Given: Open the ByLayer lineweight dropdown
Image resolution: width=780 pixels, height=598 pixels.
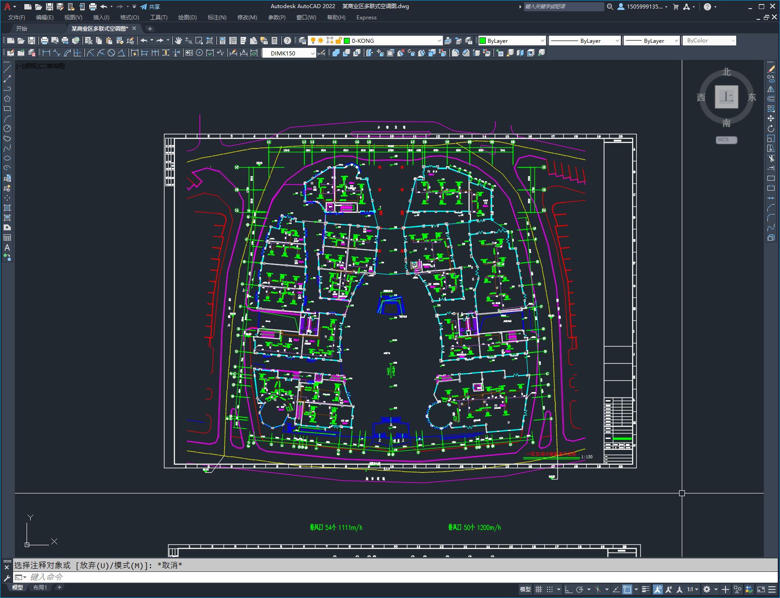Looking at the screenshot, I should pyautogui.click(x=676, y=41).
